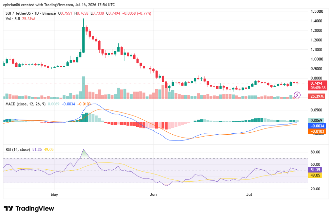This screenshot has width=332, height=218.
Task: Click the 06:05:38 bar countdown timer
Action: [318, 88]
